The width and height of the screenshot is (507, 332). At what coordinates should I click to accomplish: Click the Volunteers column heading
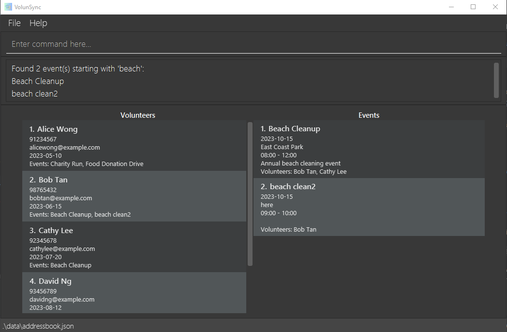(138, 115)
